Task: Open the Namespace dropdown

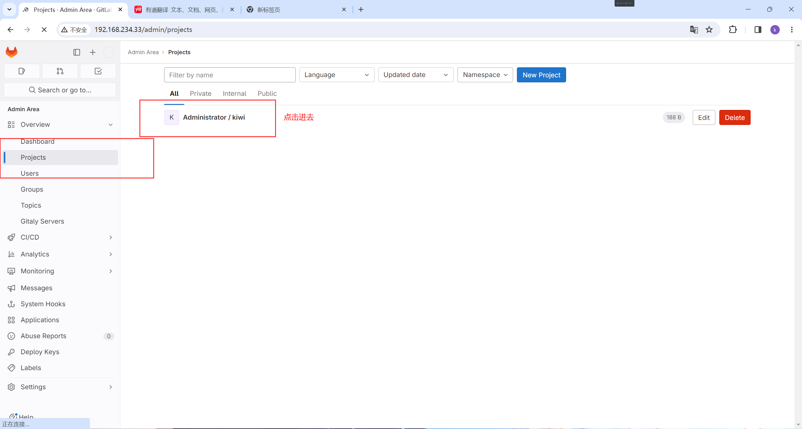Action: coord(485,75)
